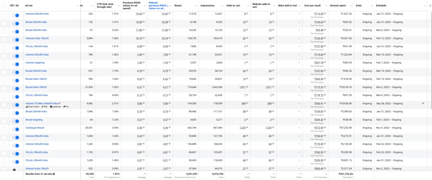
Task: Select the checkbox for Interest-India-18to55 row
Action: tap(4, 40)
